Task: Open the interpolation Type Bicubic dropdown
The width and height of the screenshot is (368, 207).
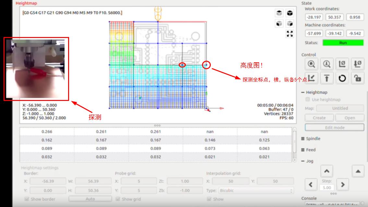Action: pos(256,190)
